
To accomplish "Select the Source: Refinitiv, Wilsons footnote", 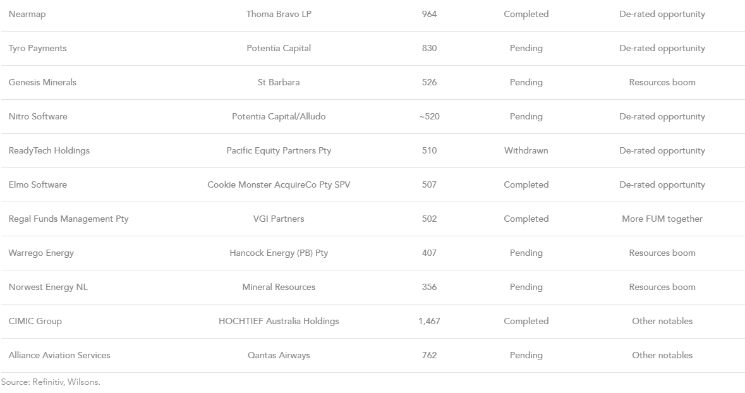I will click(x=51, y=382).
